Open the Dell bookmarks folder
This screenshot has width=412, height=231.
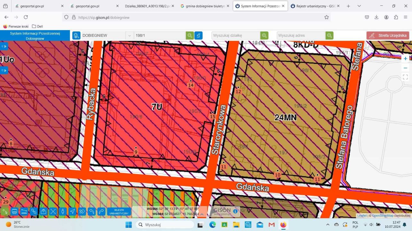click(x=37, y=26)
